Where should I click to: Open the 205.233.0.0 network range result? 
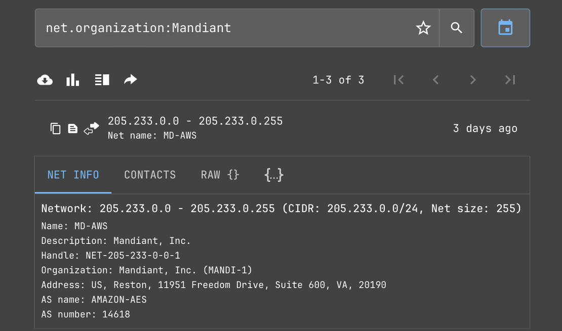click(x=195, y=121)
